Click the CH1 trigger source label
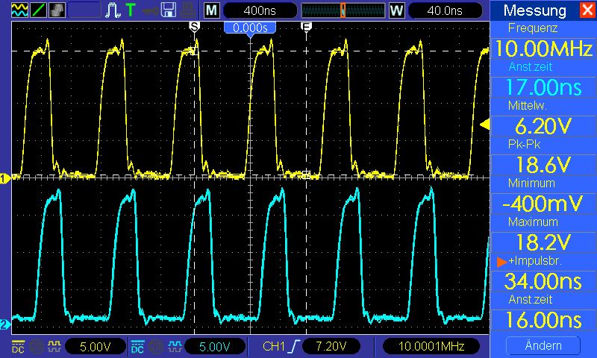This screenshot has height=358, width=597. point(274,346)
